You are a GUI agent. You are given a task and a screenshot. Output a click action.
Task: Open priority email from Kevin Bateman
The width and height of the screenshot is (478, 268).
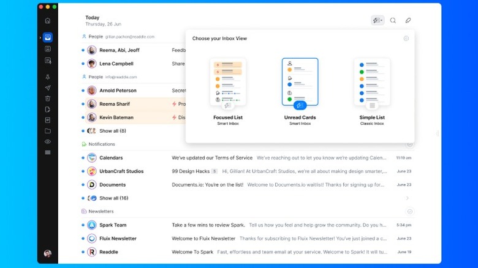coord(133,117)
